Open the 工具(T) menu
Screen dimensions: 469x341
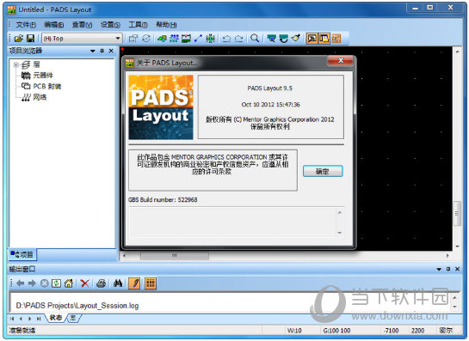tap(138, 25)
